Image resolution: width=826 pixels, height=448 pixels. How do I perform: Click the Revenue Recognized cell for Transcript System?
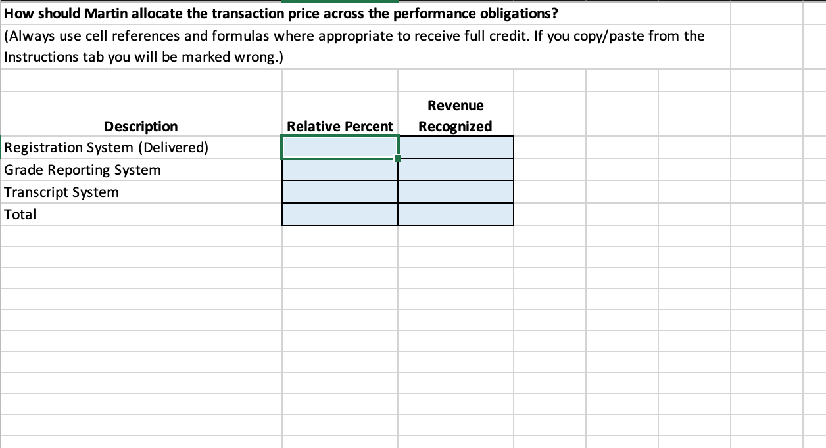(x=456, y=192)
